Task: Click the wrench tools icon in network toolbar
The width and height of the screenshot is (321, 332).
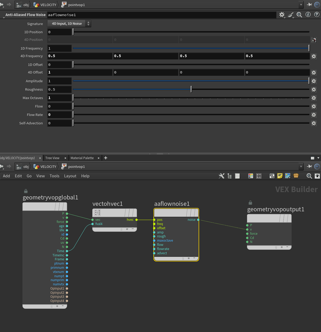Action: [221, 176]
